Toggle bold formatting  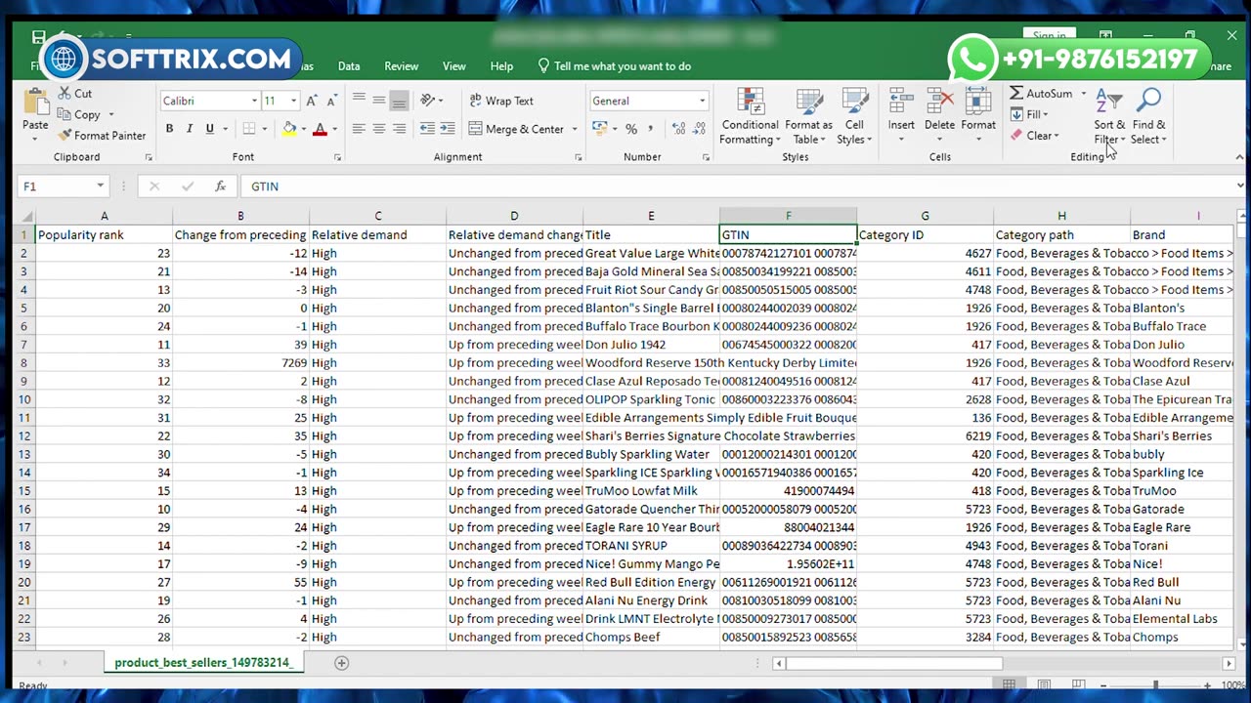pos(169,129)
